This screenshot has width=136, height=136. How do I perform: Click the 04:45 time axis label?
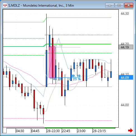click(35, 131)
